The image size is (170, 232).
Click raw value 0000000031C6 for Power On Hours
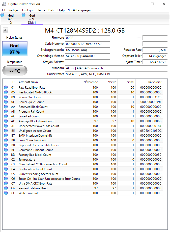[x=151, y=97]
